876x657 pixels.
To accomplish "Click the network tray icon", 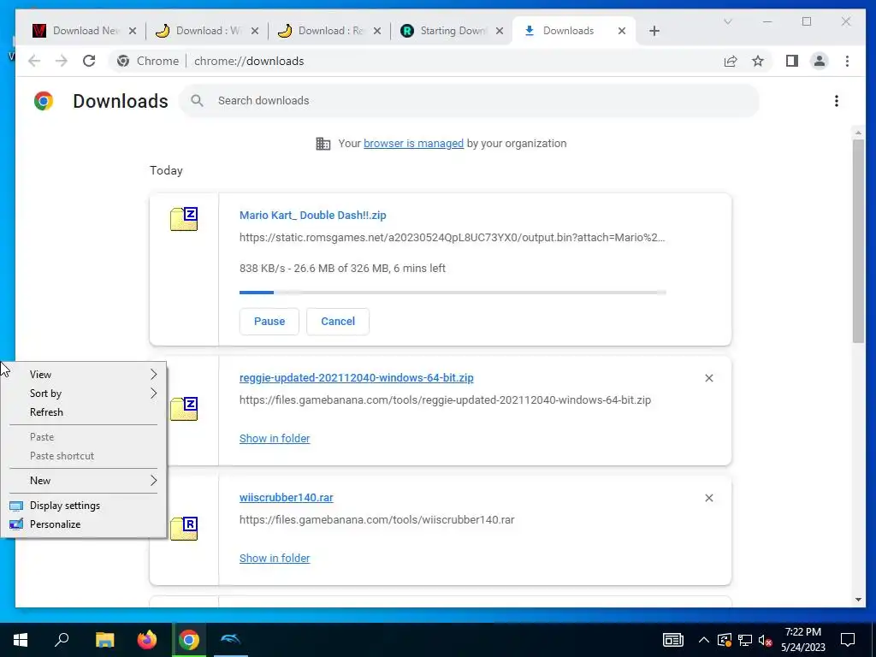I will tap(745, 640).
